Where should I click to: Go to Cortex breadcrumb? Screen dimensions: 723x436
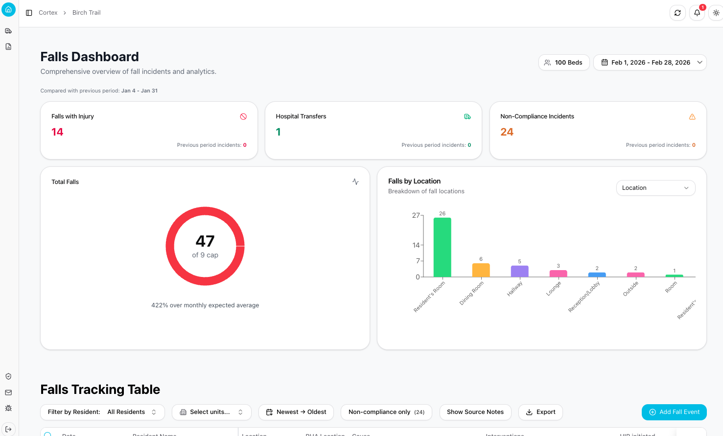[48, 13]
